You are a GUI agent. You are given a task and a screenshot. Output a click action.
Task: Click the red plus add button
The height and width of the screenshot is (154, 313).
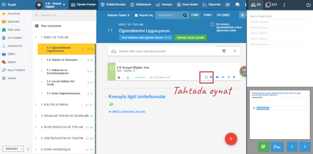(x=231, y=139)
